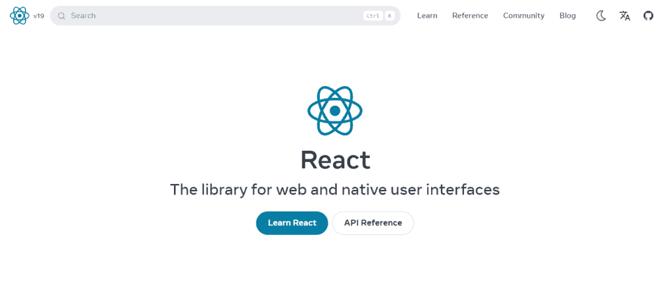Open the Reference nav item
The image size is (670, 297).
click(x=470, y=16)
